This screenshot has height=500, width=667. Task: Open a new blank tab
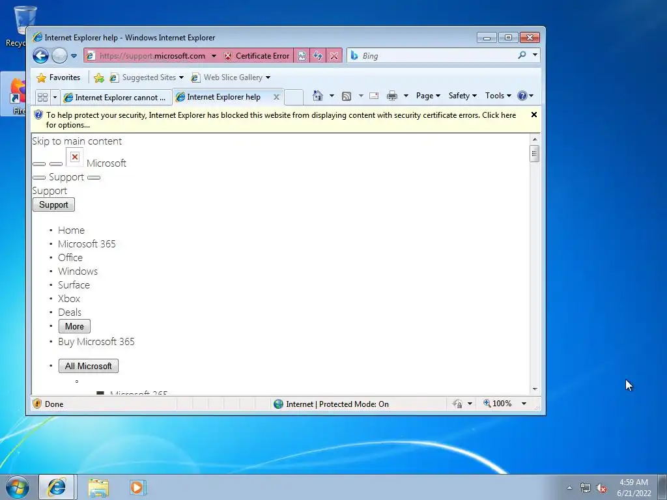[x=294, y=97]
